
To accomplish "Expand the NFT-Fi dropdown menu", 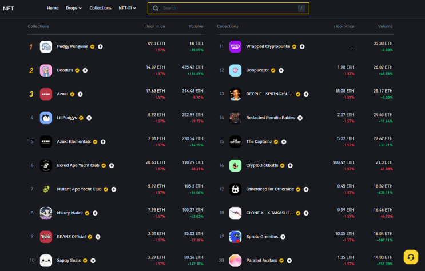I will 127,8.
